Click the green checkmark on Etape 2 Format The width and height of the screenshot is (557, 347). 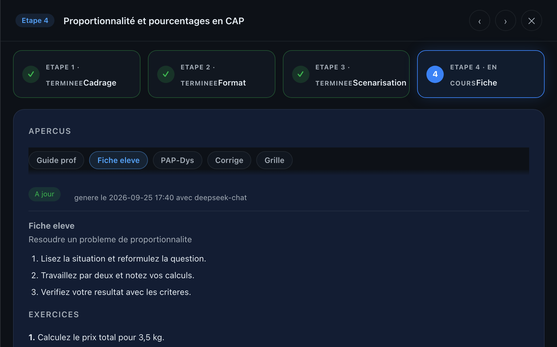166,74
